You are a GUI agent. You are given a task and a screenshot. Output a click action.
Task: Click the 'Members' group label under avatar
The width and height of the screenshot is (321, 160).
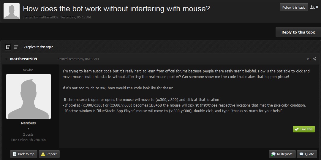click(x=29, y=123)
